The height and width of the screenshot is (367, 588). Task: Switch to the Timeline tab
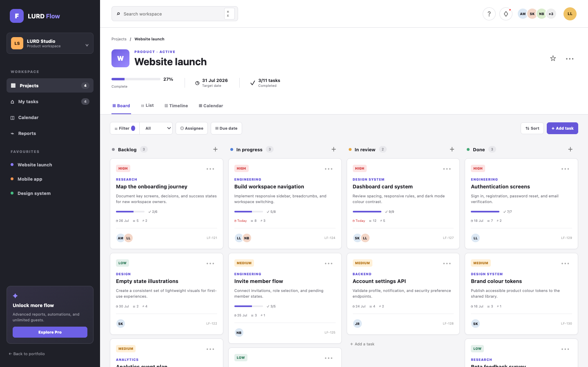point(176,106)
